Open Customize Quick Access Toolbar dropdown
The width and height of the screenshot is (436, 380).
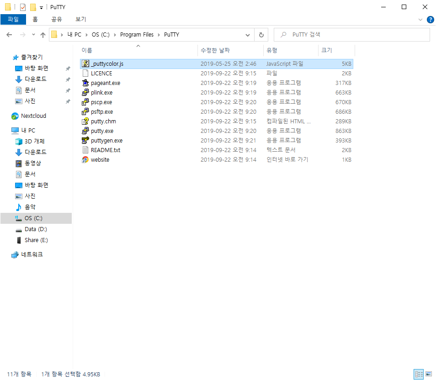(41, 8)
